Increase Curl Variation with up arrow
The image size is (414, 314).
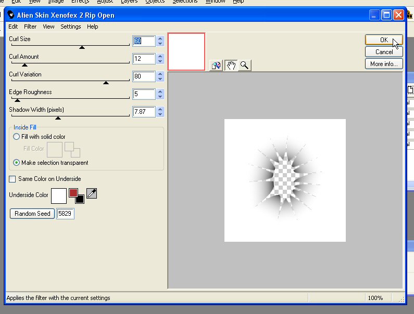click(160, 74)
